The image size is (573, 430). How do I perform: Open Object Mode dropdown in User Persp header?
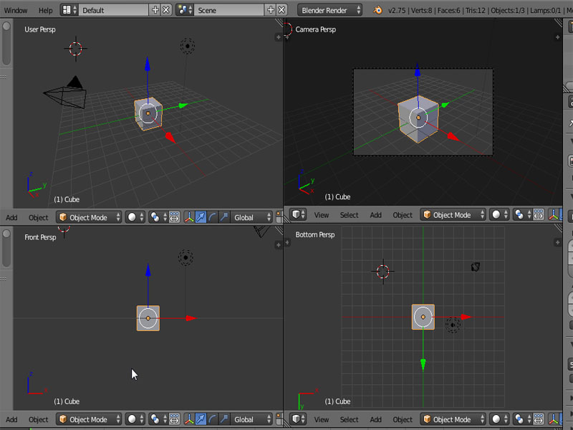pyautogui.click(x=89, y=217)
